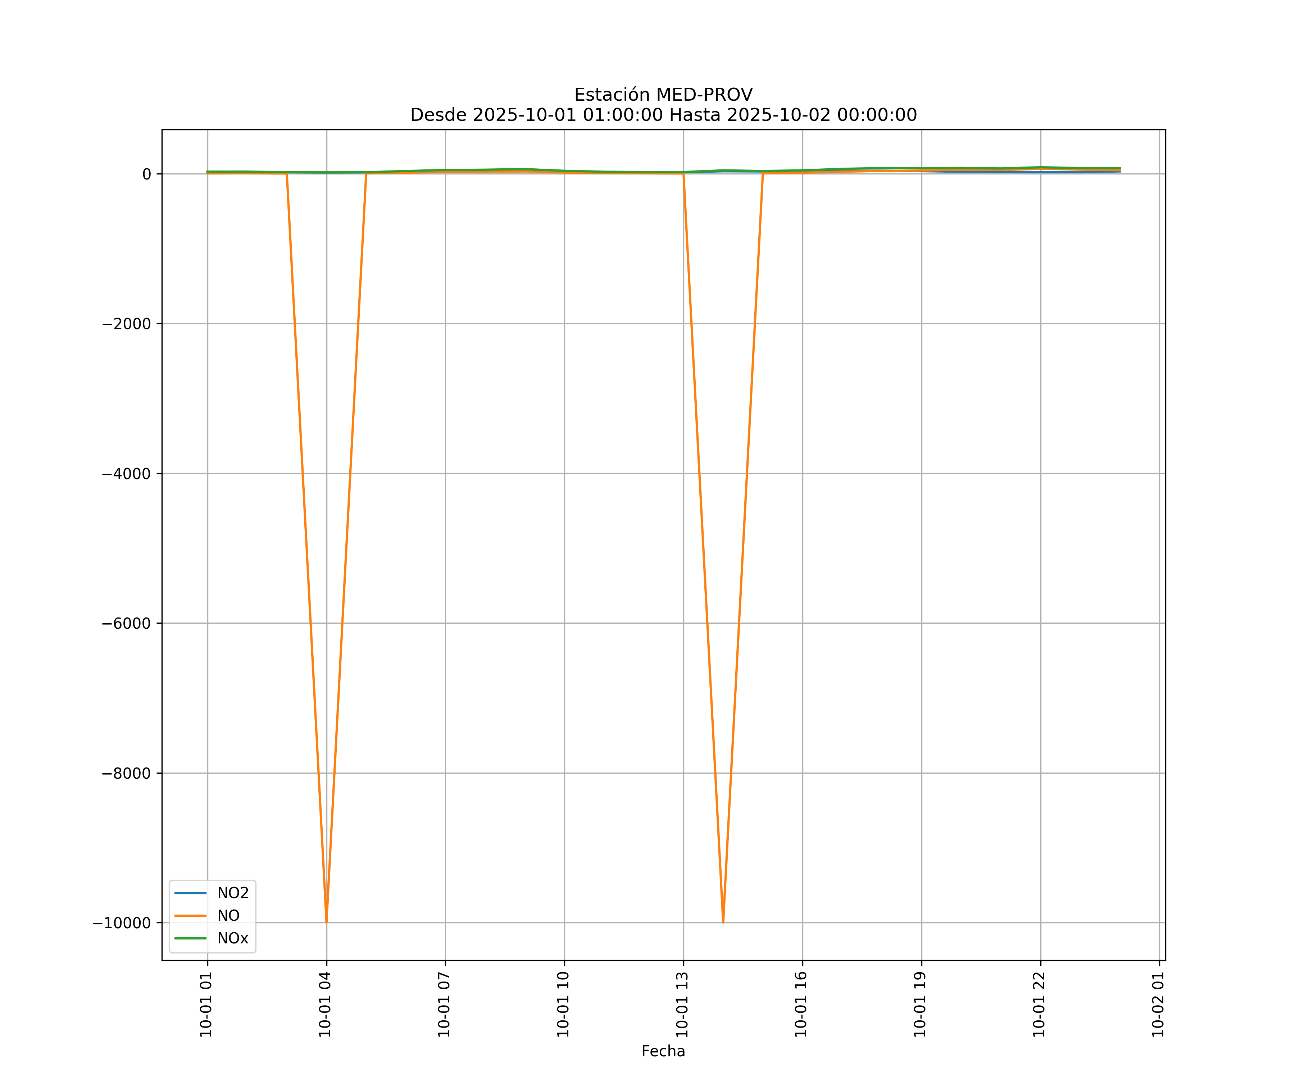Click the −8000 y-axis tick label
This screenshot has width=1295, height=1079.
[x=126, y=774]
